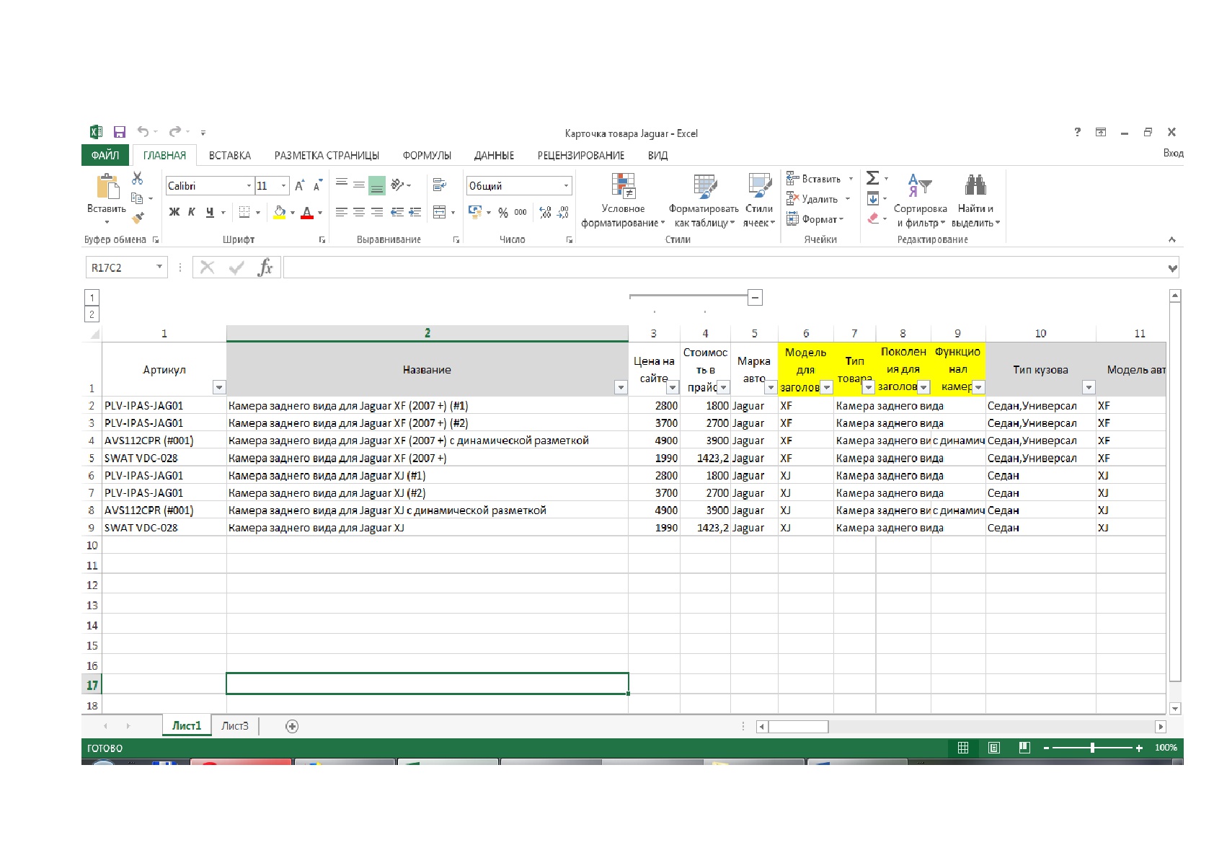
Task: Click the wrap text icon
Action: pyautogui.click(x=439, y=185)
